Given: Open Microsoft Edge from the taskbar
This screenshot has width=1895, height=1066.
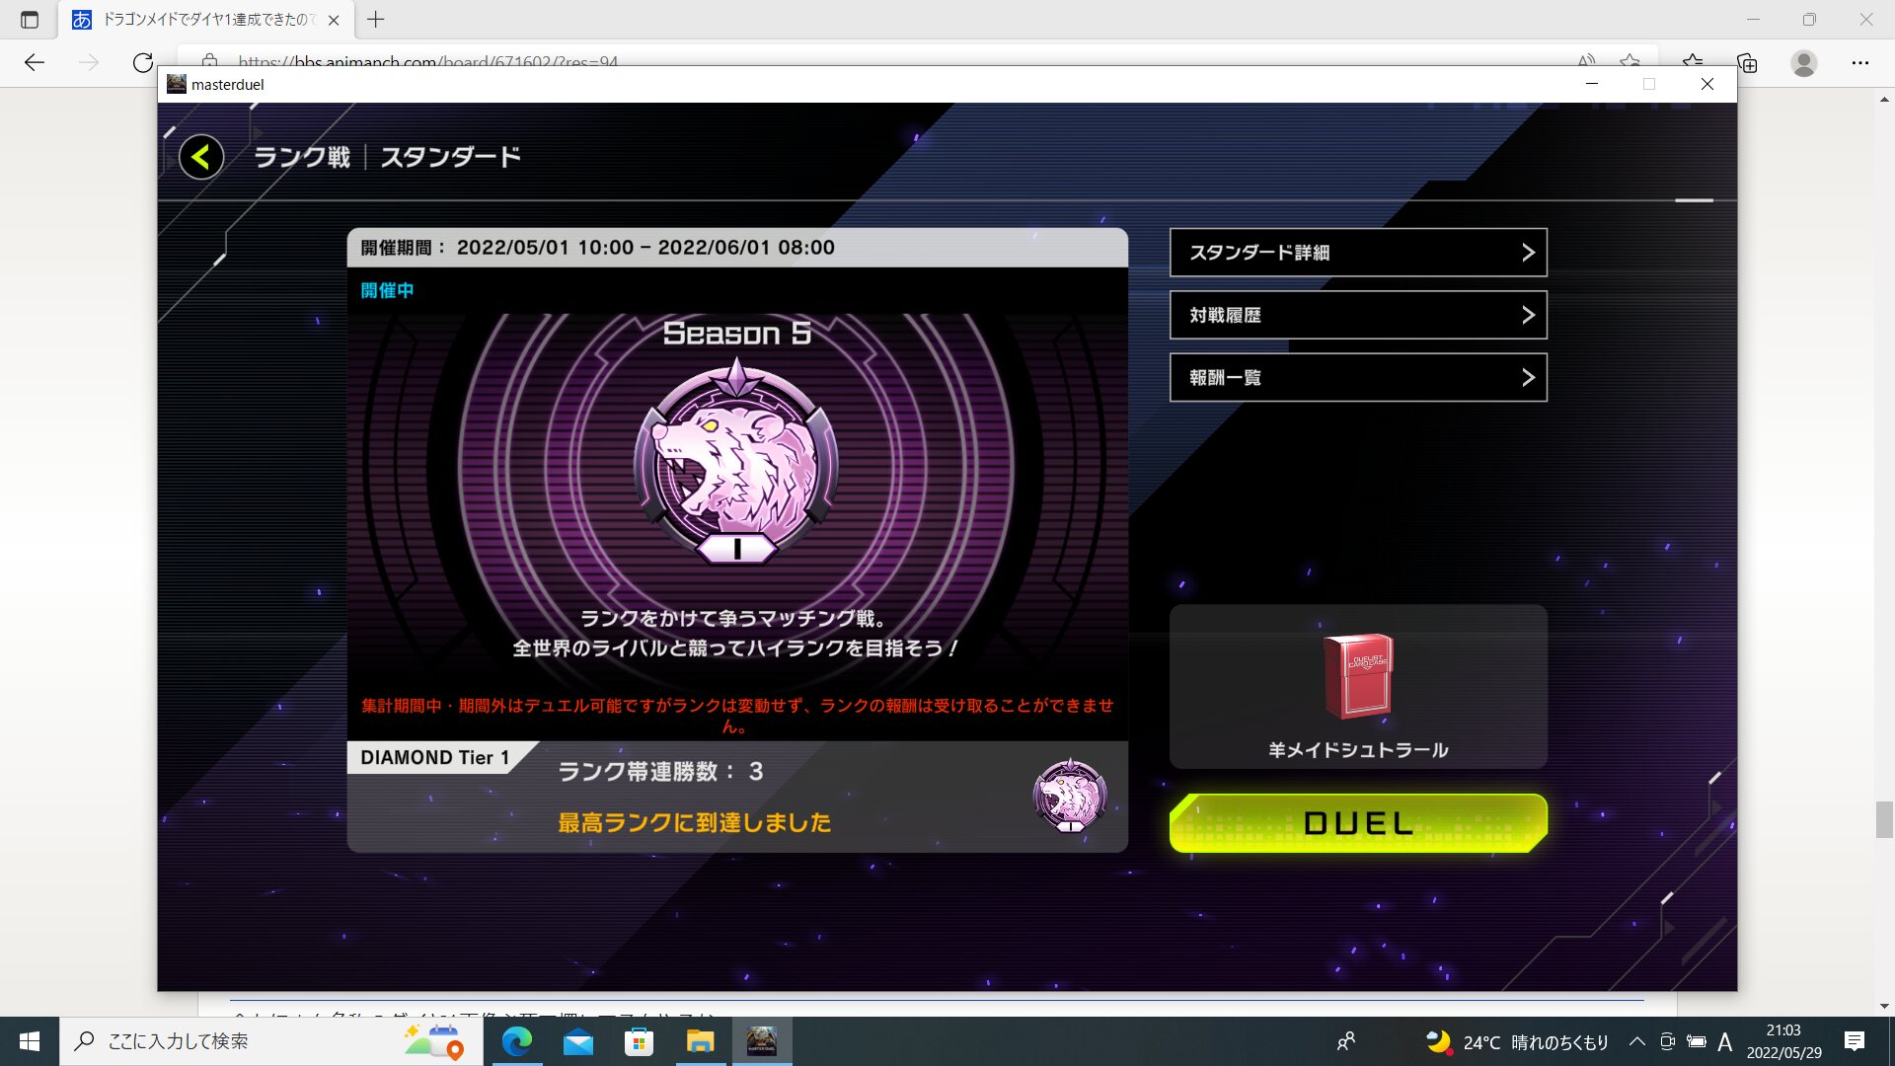Looking at the screenshot, I should [x=517, y=1041].
